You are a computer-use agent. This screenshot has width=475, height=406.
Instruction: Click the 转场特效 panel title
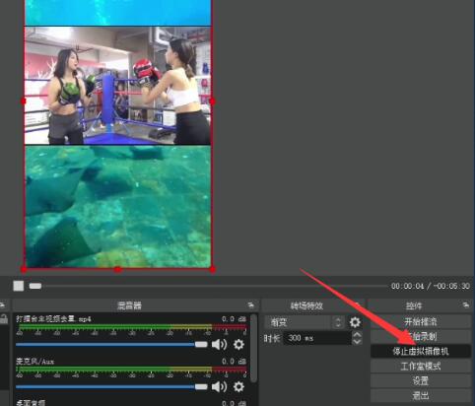306,305
